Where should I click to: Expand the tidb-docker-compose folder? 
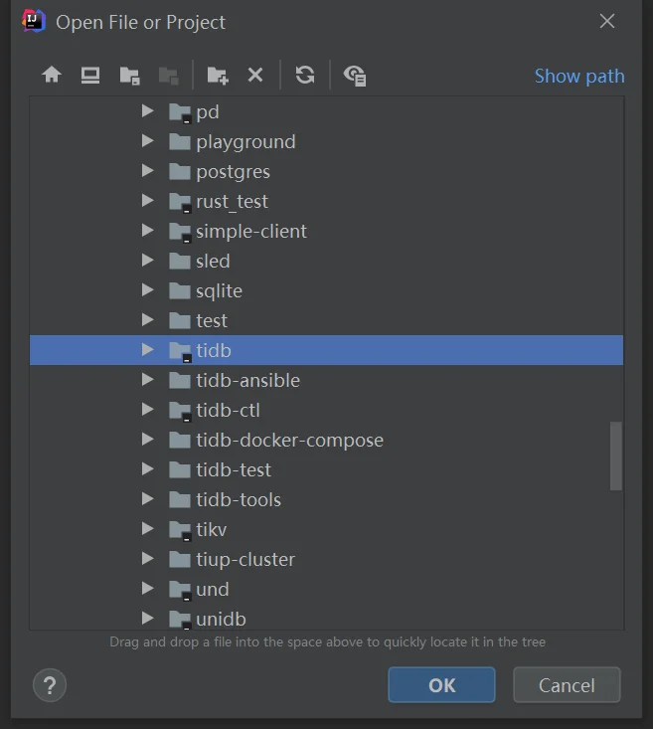[x=148, y=440]
